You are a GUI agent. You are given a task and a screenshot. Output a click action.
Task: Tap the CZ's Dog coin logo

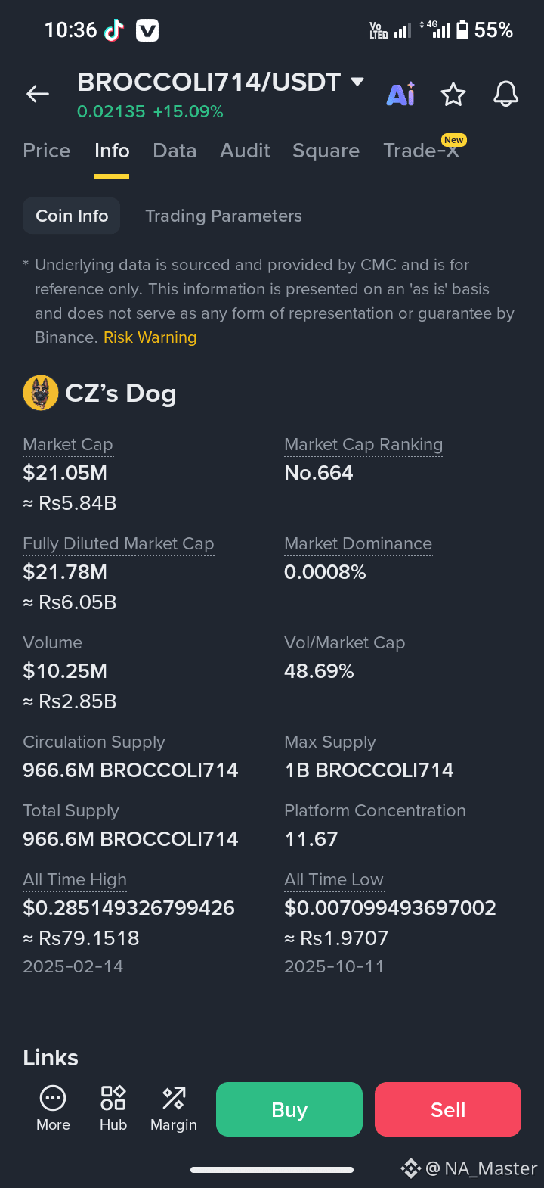41,393
